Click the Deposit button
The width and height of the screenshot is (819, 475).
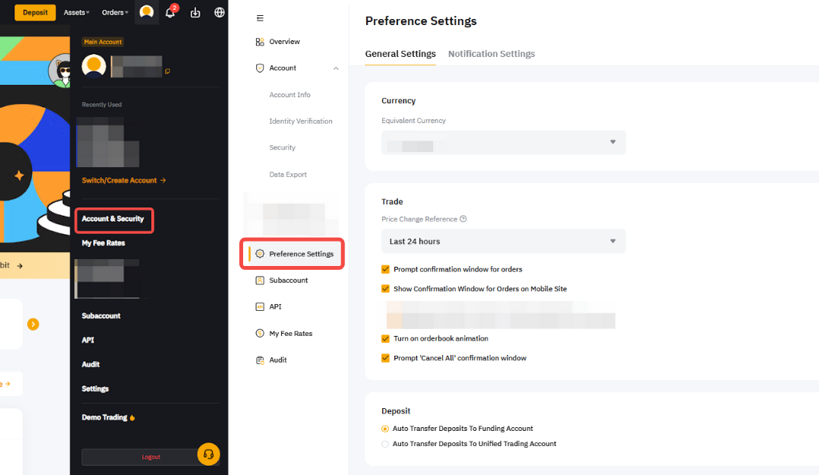coord(35,12)
